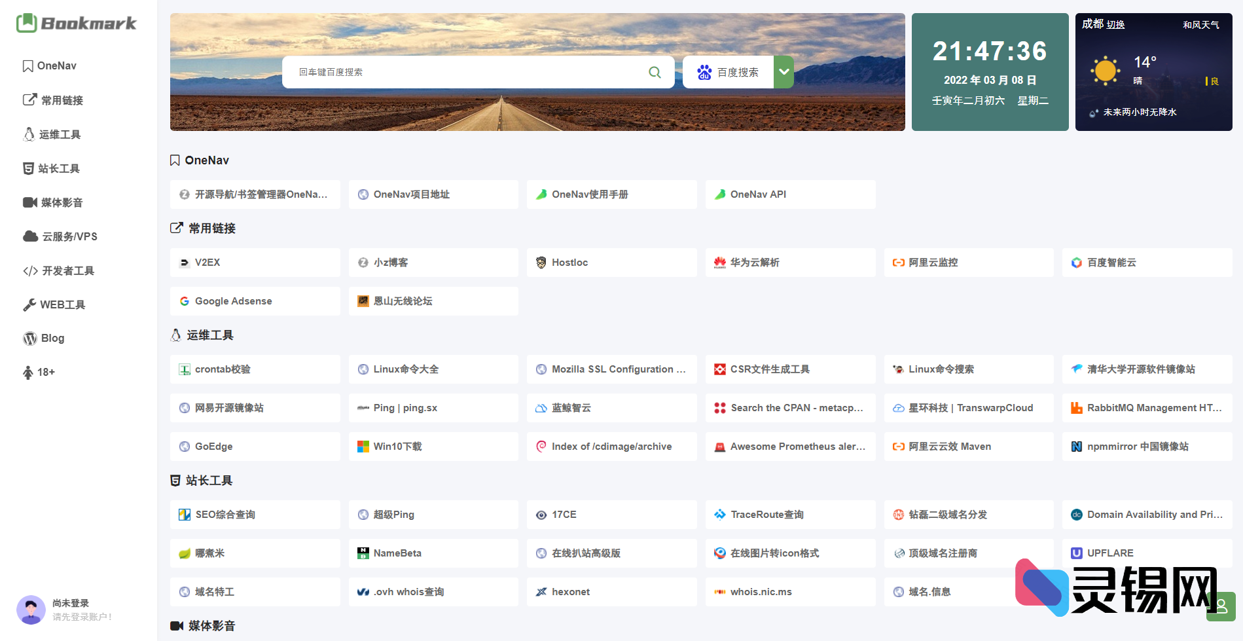The height and width of the screenshot is (641, 1243).
Task: Select the bookmark icon beside OneNav
Action: point(27,65)
